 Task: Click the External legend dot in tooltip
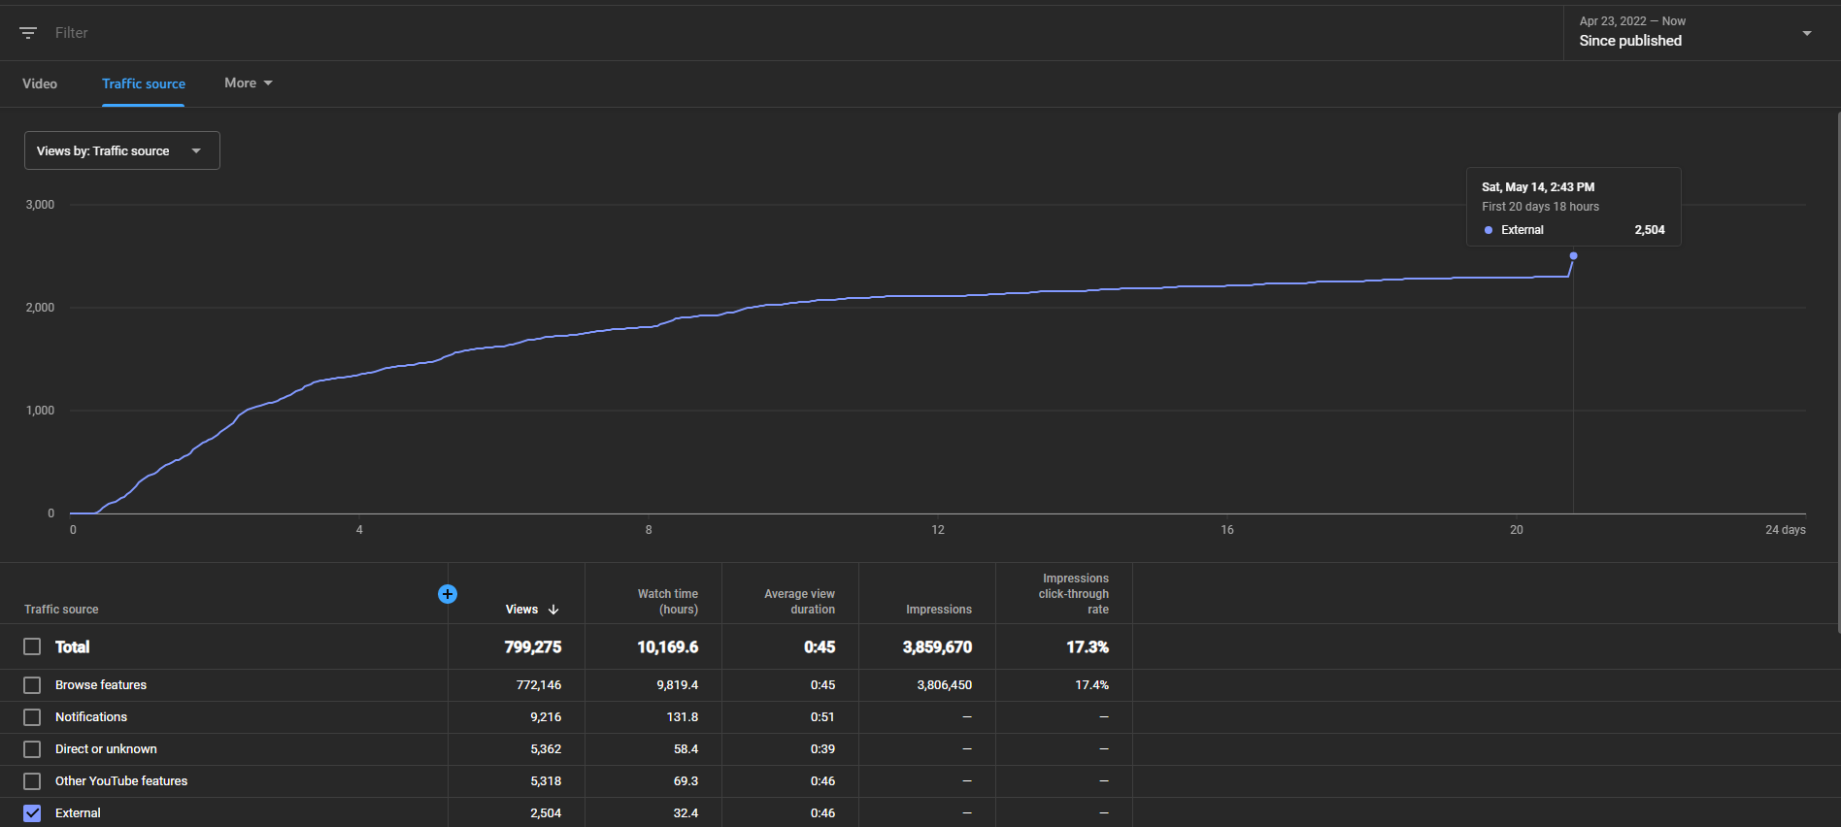click(x=1489, y=230)
